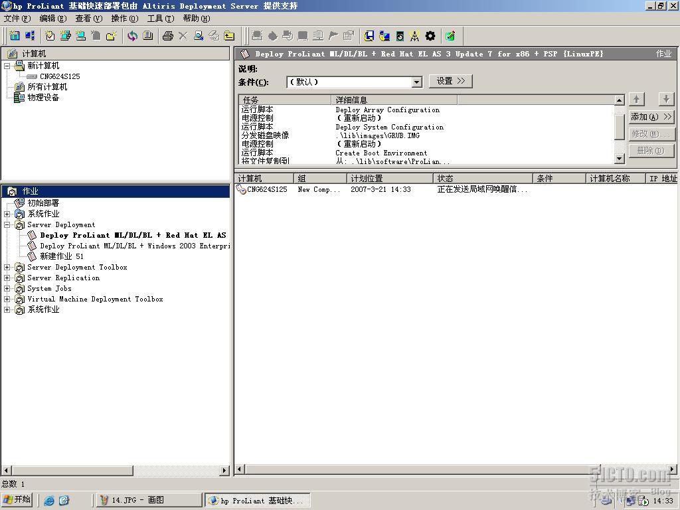Click the yellow folder-up icon in the toolbar
The height and width of the screenshot is (510, 680).
229,36
